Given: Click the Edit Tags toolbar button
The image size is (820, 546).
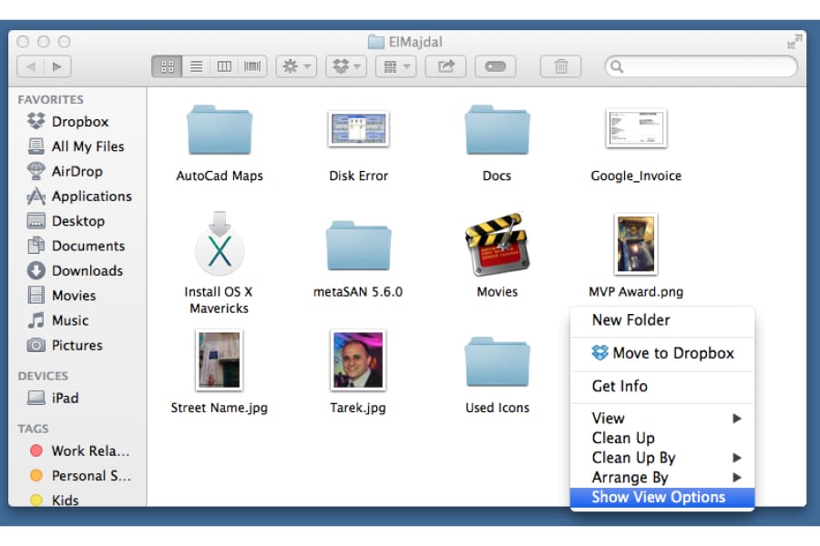Looking at the screenshot, I should [496, 66].
